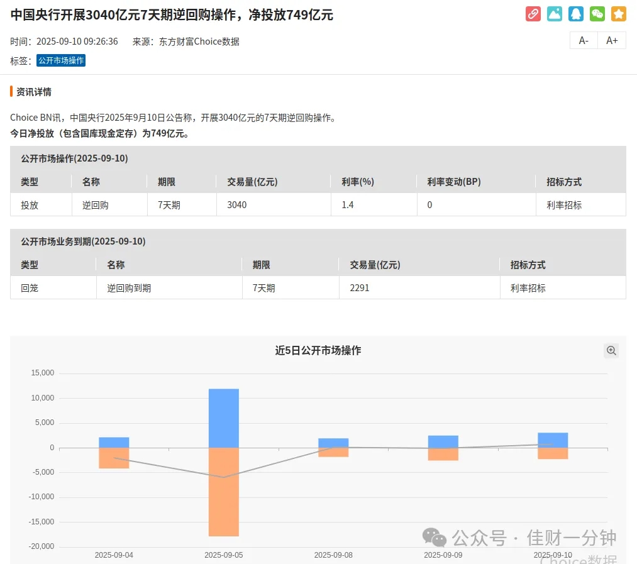Viewport: 637px width, 564px height.
Task: Select cell value 3040
Action: tap(237, 205)
